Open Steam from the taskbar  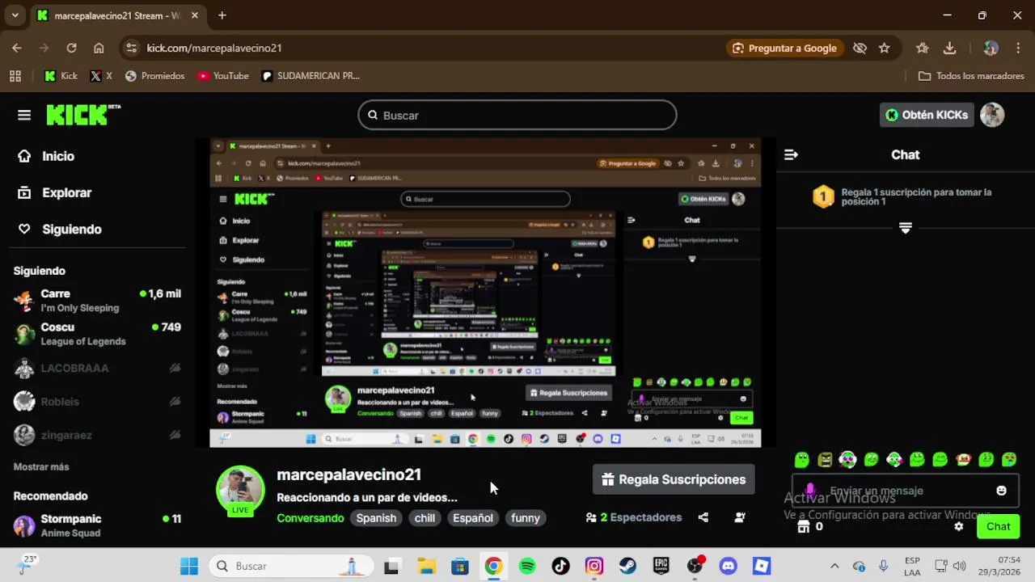627,566
